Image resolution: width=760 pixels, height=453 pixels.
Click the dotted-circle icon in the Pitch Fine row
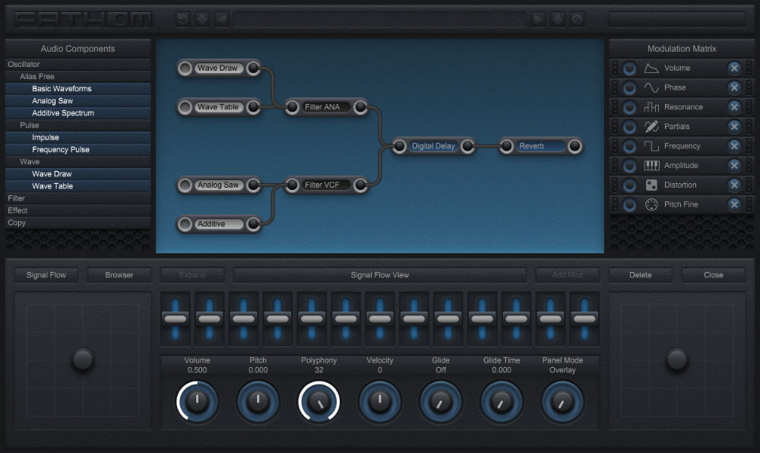[651, 204]
